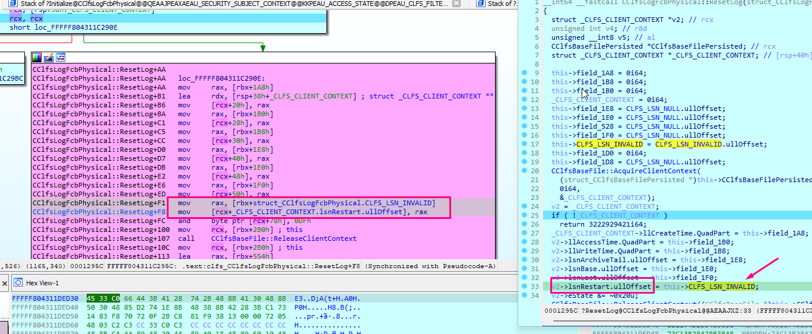Toggle breakpoint dot on pseudocode line 10

click(x=525, y=82)
